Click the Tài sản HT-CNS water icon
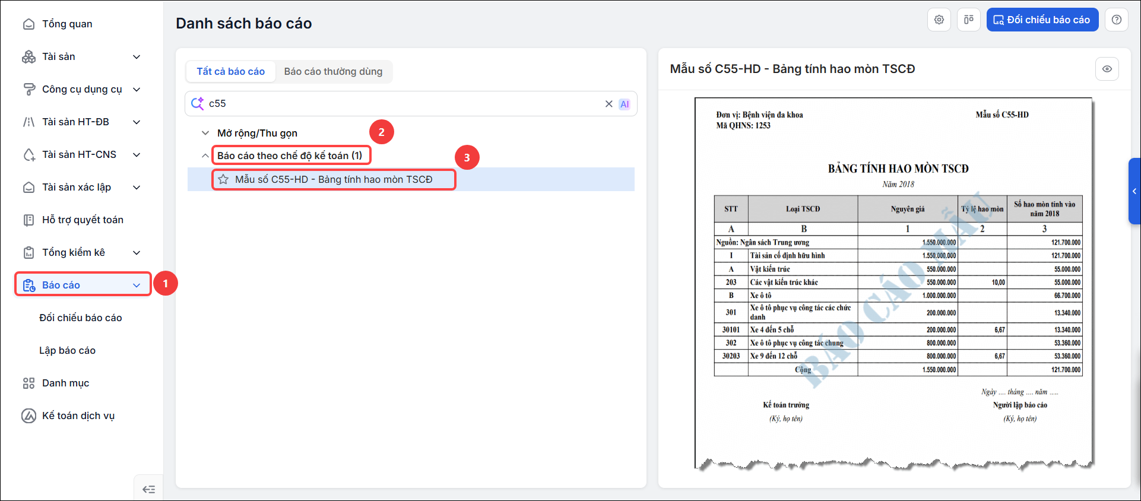Image resolution: width=1141 pixels, height=501 pixels. 28,154
